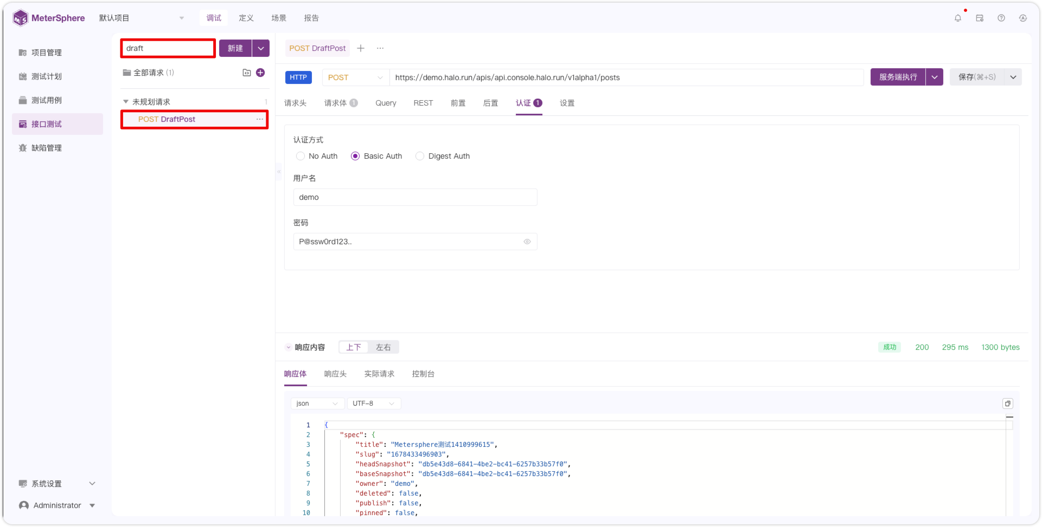Collapse the left request list panel
Screen dimensions: 1042x527
click(279, 171)
